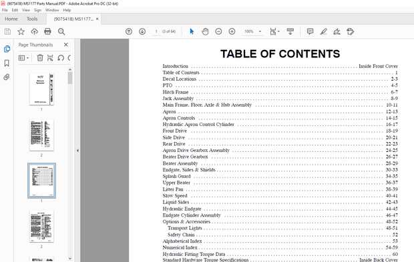
Task: Open the find text magnifier icon
Action: click(61, 31)
